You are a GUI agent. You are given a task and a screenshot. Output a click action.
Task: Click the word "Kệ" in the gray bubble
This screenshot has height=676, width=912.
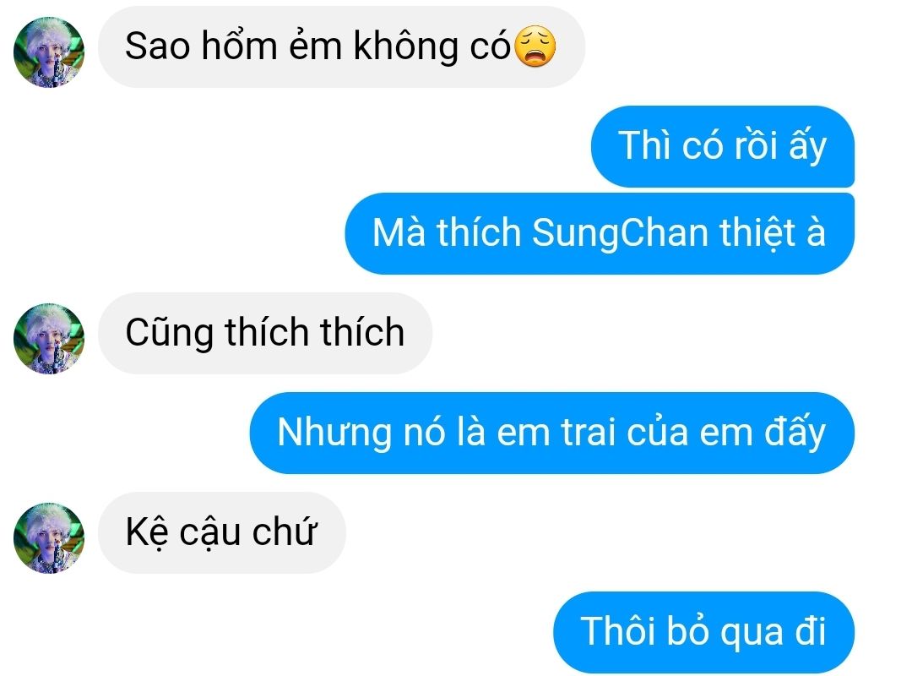click(x=147, y=532)
